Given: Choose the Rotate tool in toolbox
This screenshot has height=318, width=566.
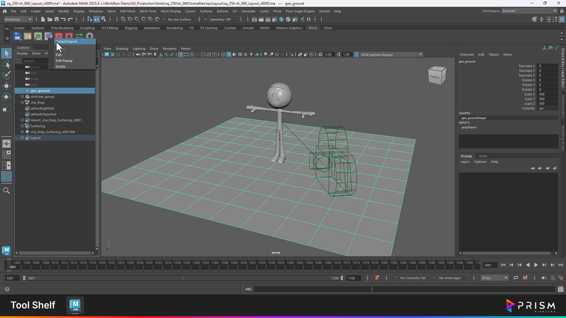Looking at the screenshot, I should (6, 97).
